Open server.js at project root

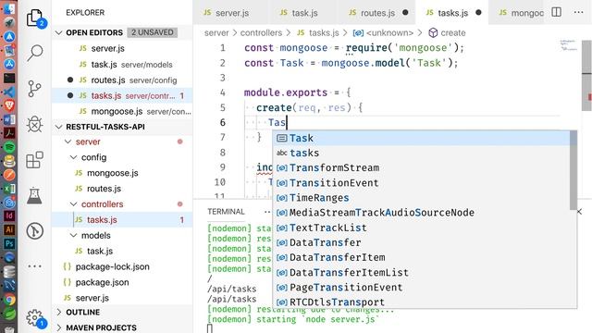coord(122,298)
